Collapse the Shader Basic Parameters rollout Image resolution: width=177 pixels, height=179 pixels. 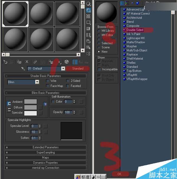pos(45,76)
